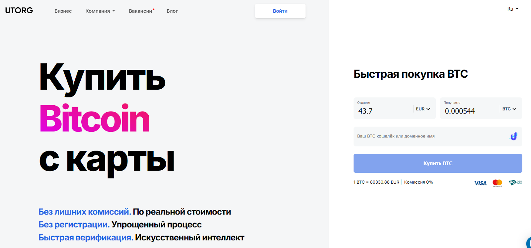This screenshot has height=248, width=531.
Task: Click the chat widget icon at bottom-right corner
Action: [x=528, y=243]
